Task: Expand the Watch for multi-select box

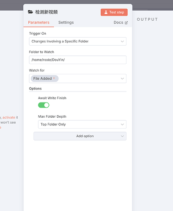Action: pos(78,78)
